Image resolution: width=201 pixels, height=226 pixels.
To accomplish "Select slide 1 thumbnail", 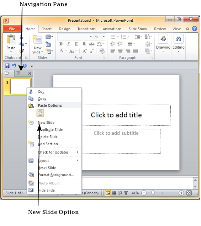I will point(18,87).
